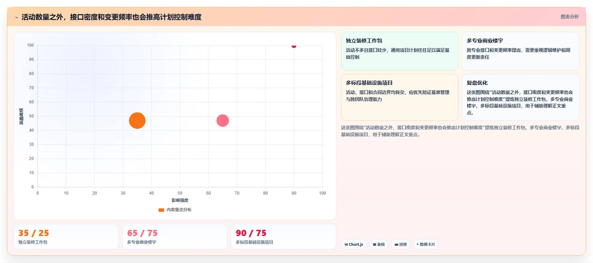Click the rotated y-axis title beside the chart
The height and width of the screenshot is (263, 593).
click(21, 116)
